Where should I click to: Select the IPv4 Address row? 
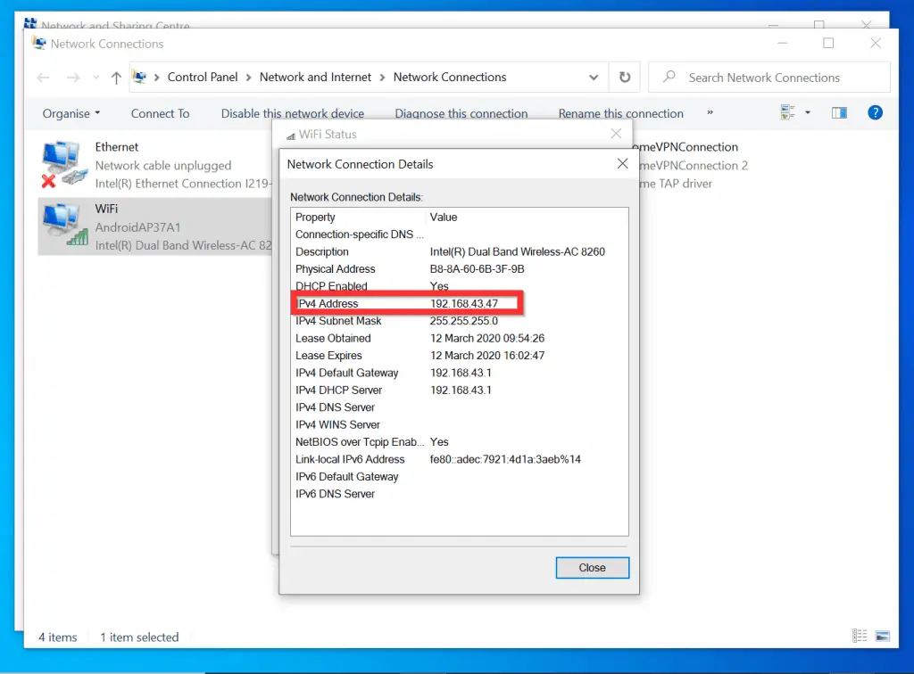click(408, 303)
